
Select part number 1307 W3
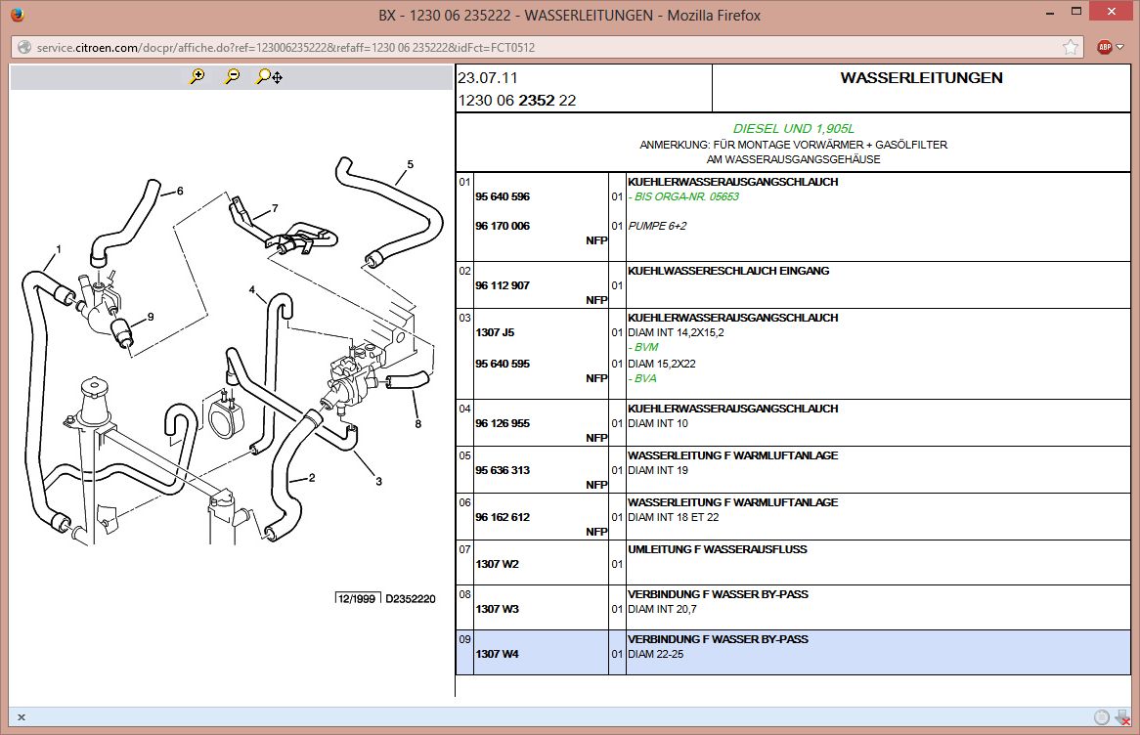pyautogui.click(x=498, y=609)
